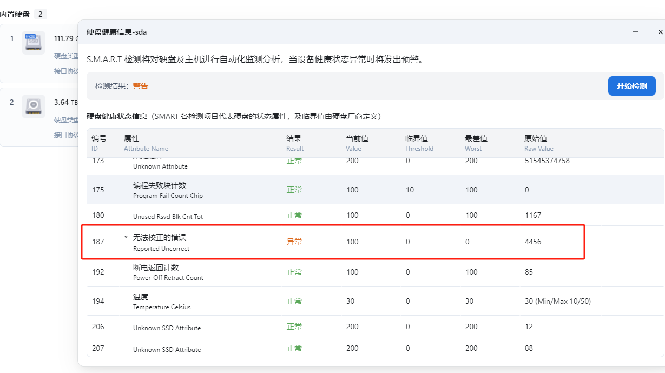Select Unknown SSD Attribute in row 207
The height and width of the screenshot is (373, 665).
(x=167, y=350)
